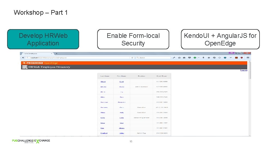
Task: Click the Position column header
Action: click(x=141, y=76)
